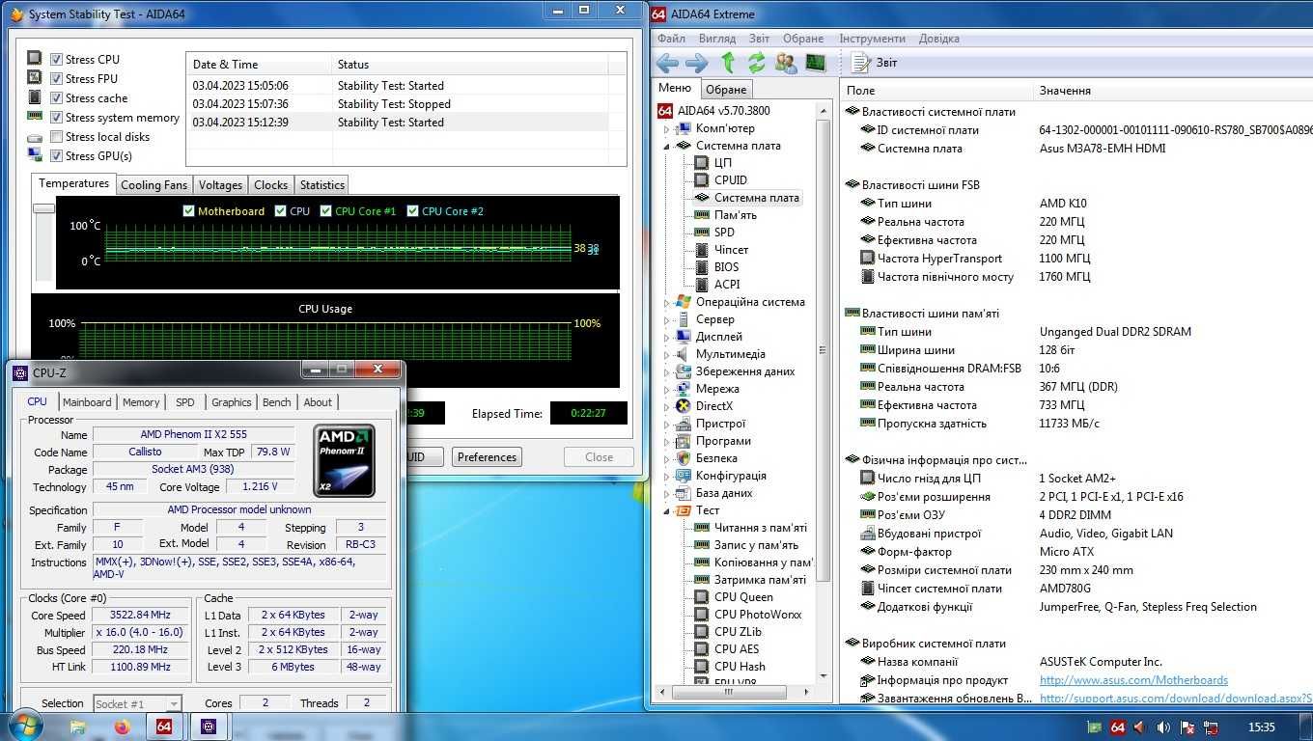Image resolution: width=1313 pixels, height=741 pixels.
Task: Open CPUID page in the tree
Action: [730, 180]
